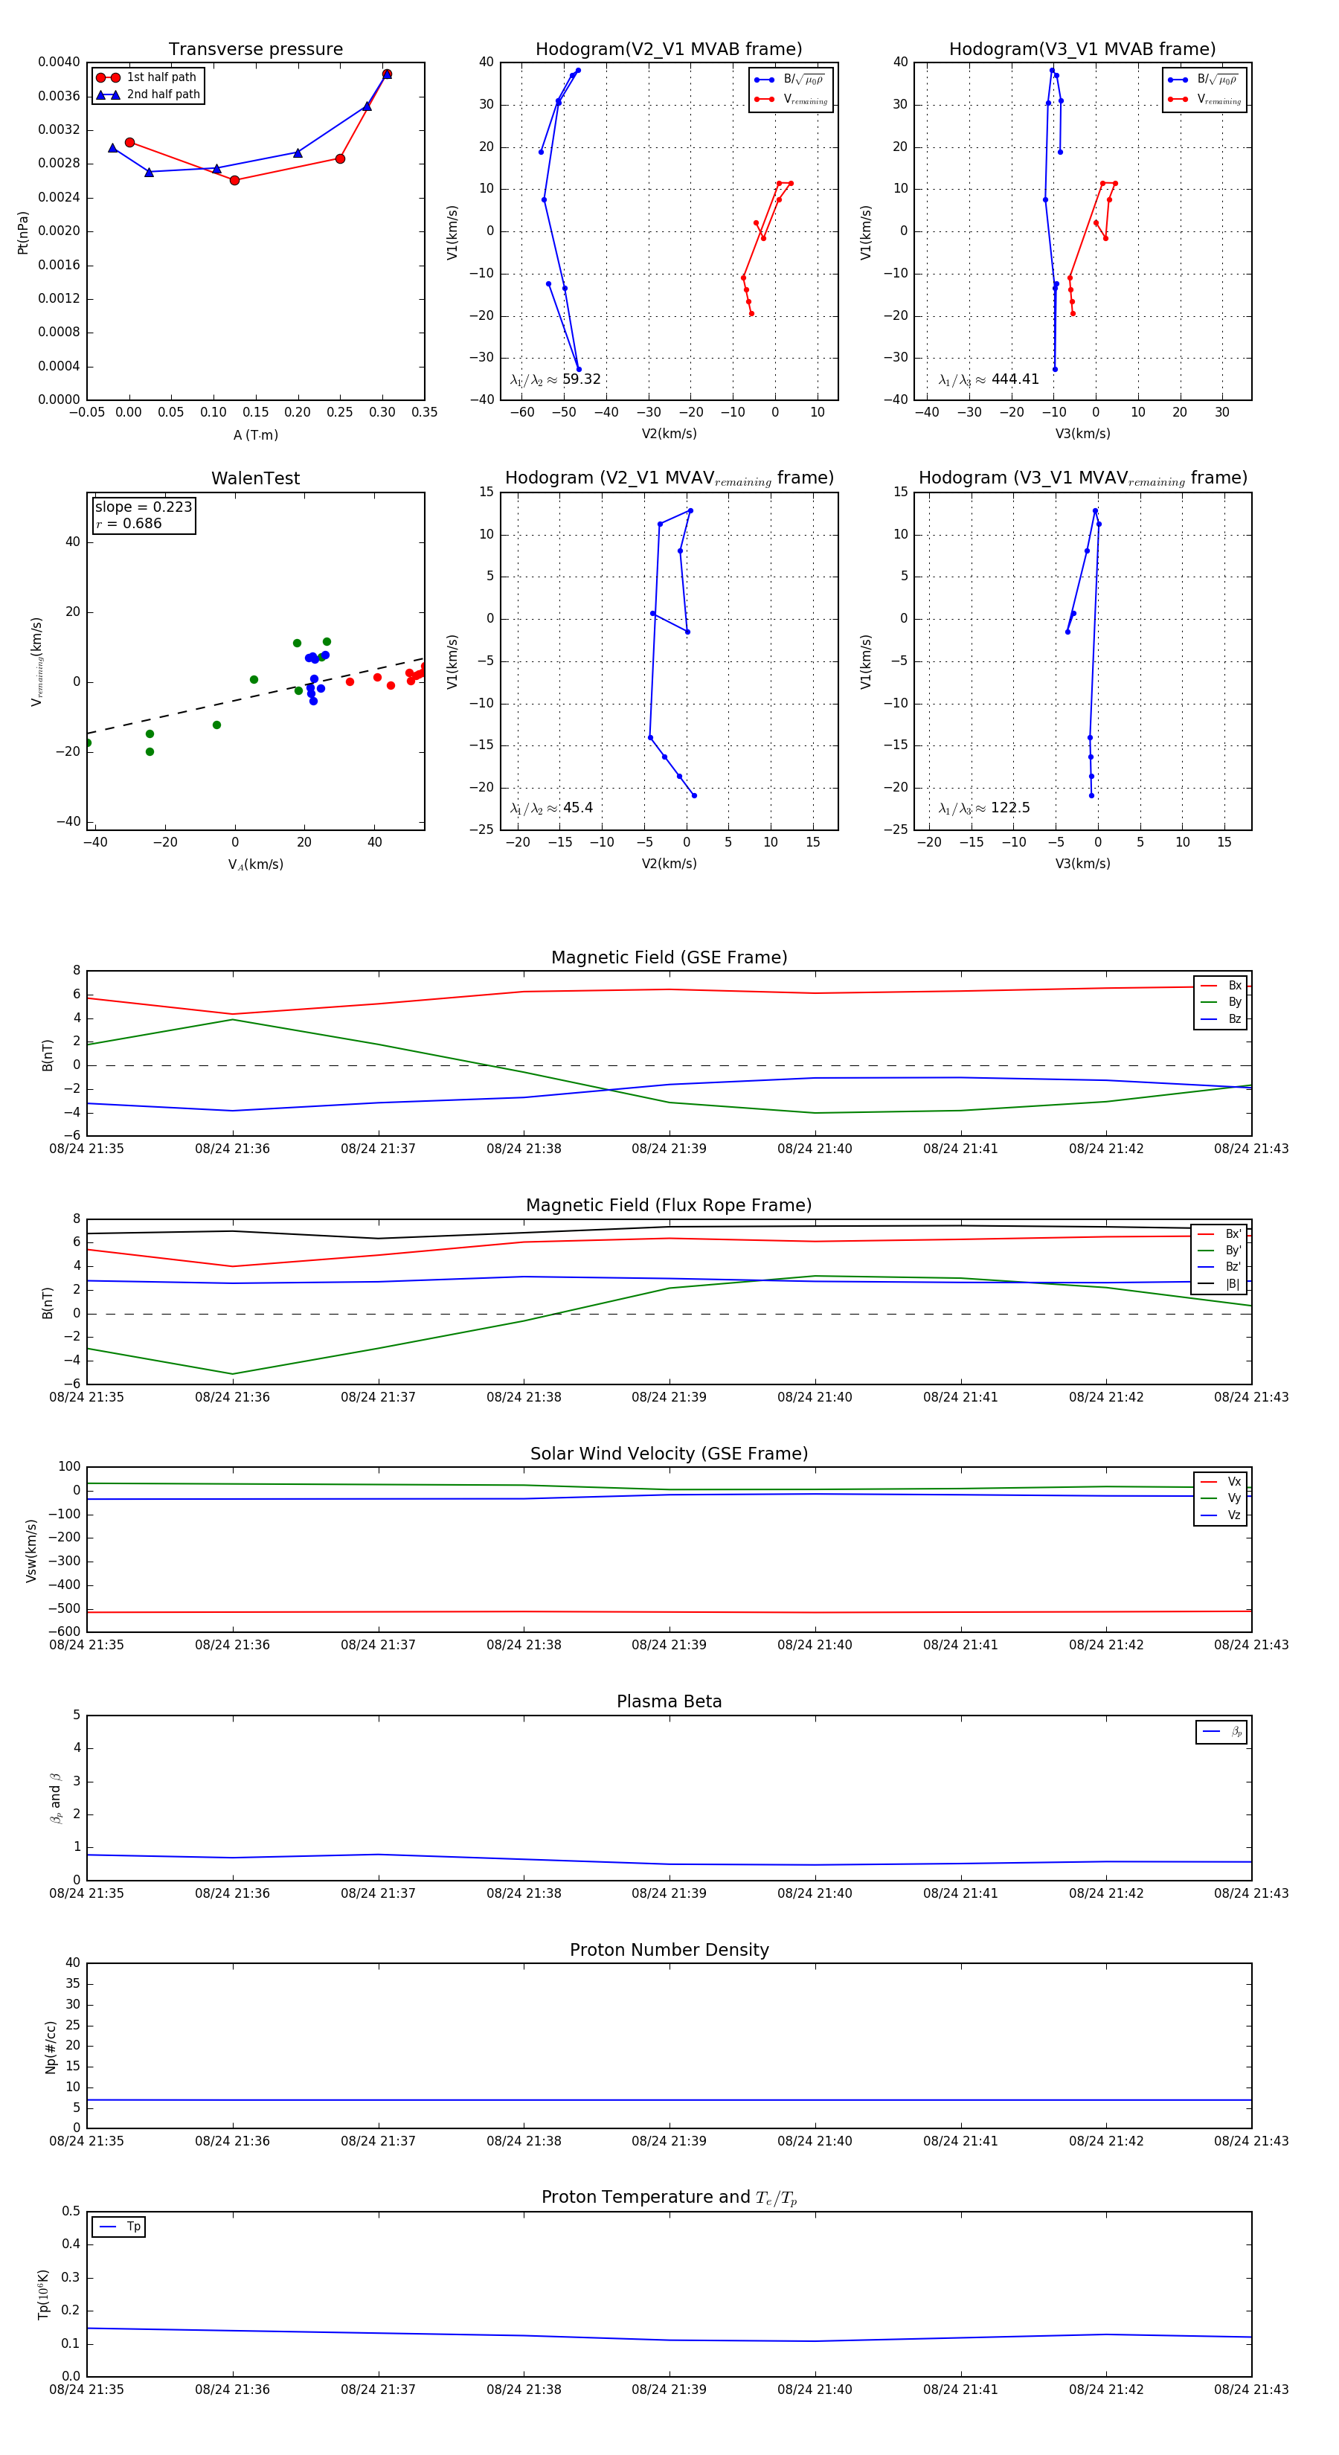Select the Bz' legend entry in flux rope plot
The height and width of the screenshot is (2455, 1339).
[x=1220, y=1267]
